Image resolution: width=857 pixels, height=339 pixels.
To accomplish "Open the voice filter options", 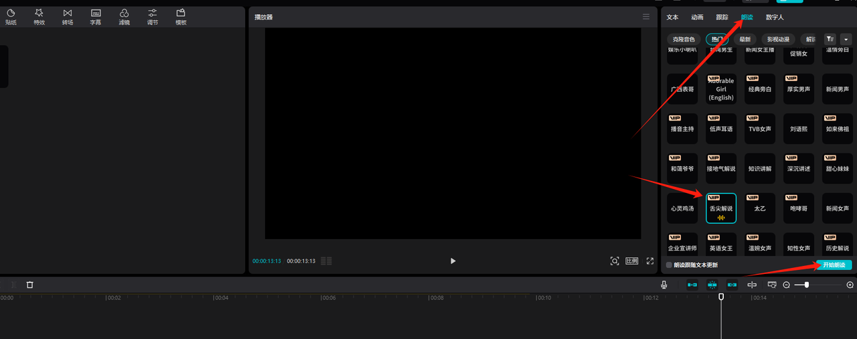I will click(830, 40).
